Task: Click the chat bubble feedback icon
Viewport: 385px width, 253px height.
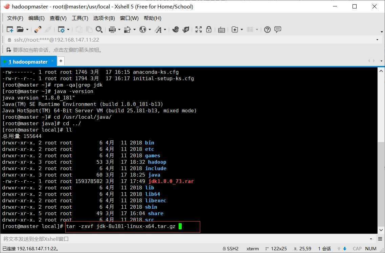Action: [278, 29]
